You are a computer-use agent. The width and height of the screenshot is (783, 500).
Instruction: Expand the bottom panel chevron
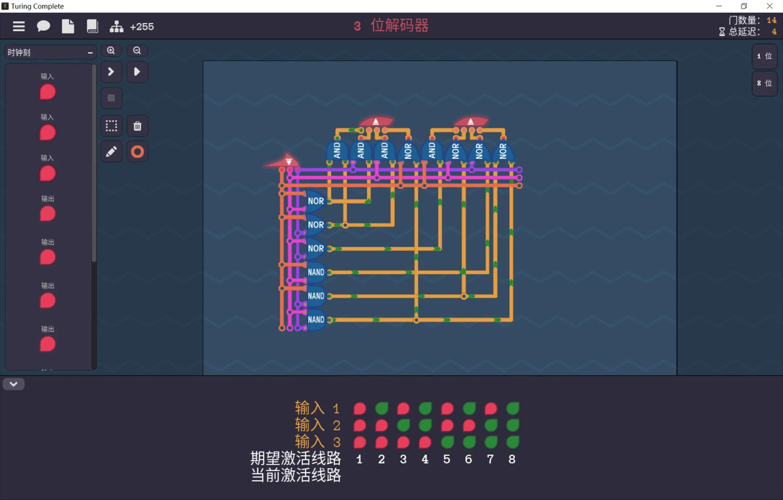[14, 385]
